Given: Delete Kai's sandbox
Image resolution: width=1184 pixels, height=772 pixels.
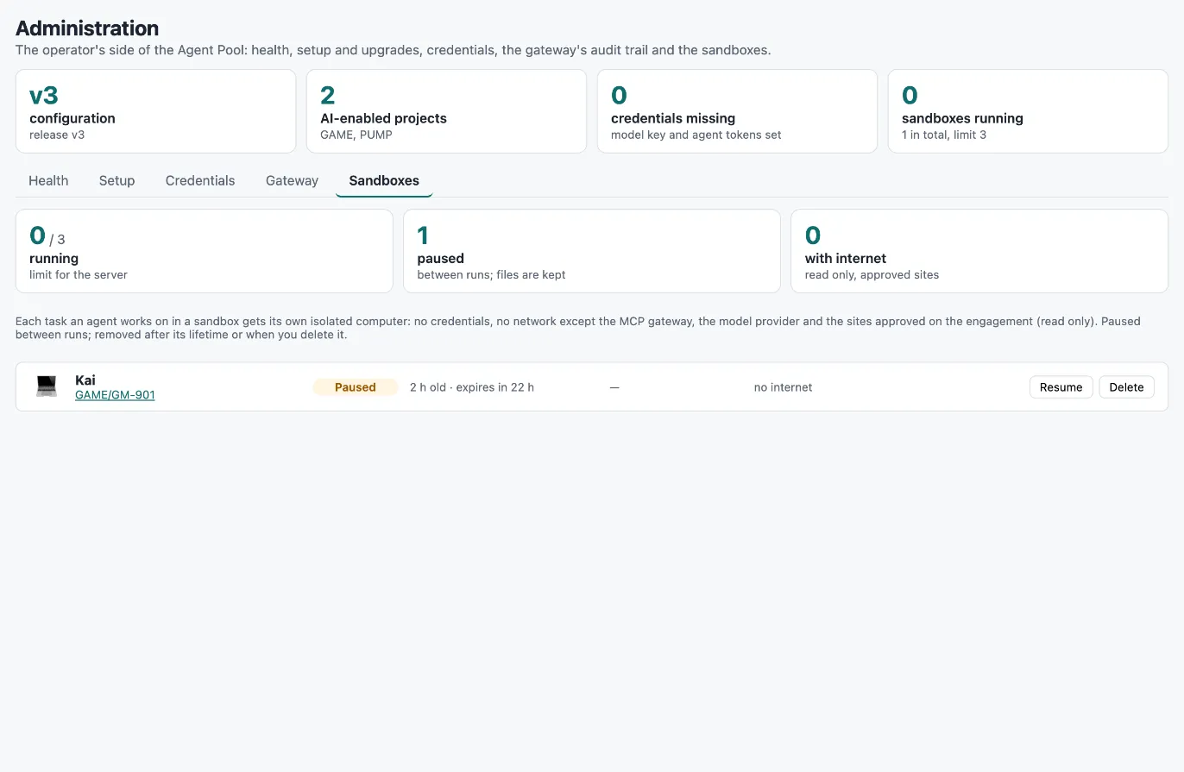Looking at the screenshot, I should (x=1126, y=386).
